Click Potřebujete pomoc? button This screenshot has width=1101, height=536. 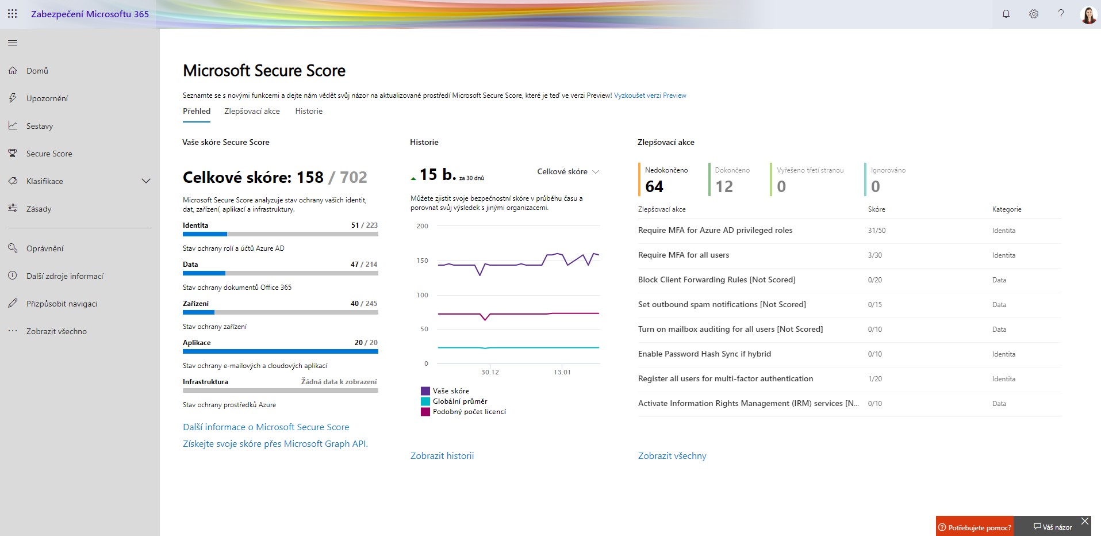click(975, 527)
